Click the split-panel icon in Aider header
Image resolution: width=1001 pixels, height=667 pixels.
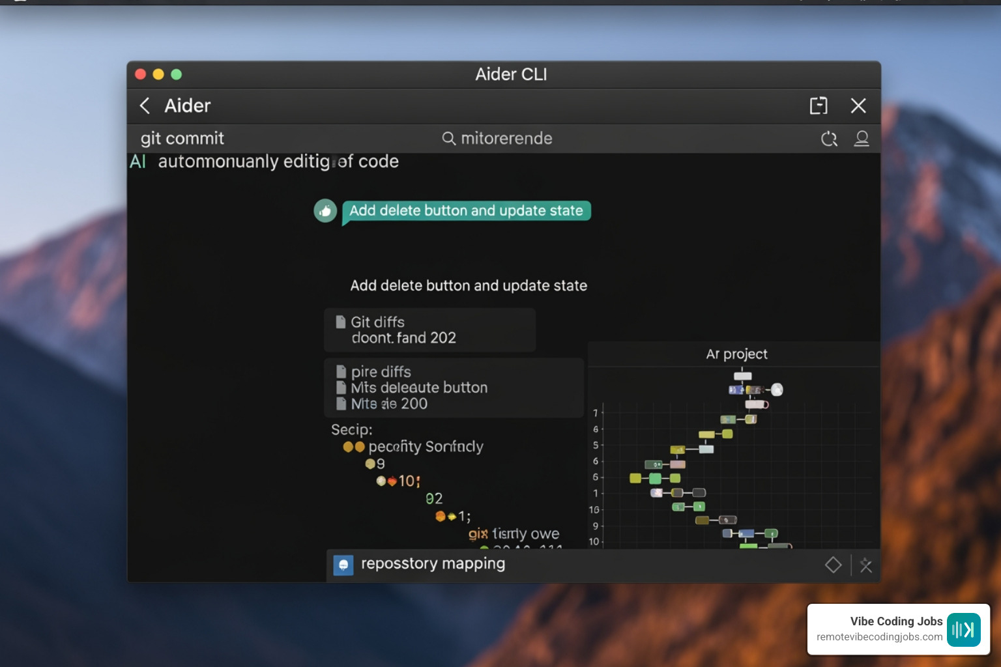(819, 106)
